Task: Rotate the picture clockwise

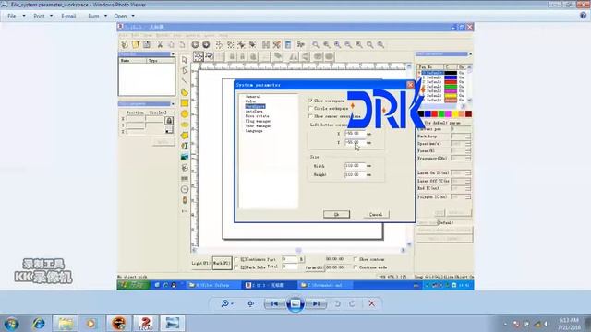Action: [x=352, y=303]
